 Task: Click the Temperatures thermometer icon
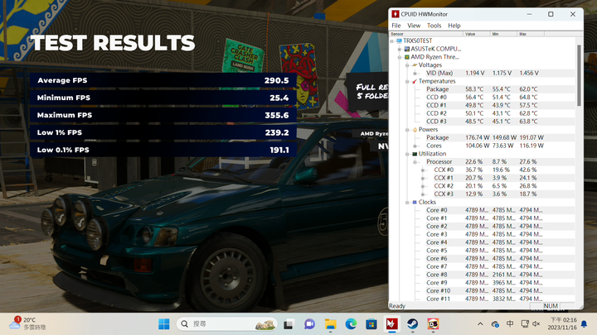tap(415, 81)
